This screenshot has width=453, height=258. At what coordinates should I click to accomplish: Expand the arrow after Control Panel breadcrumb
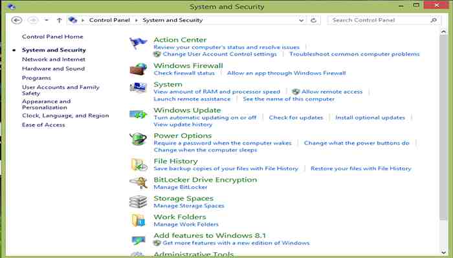137,20
